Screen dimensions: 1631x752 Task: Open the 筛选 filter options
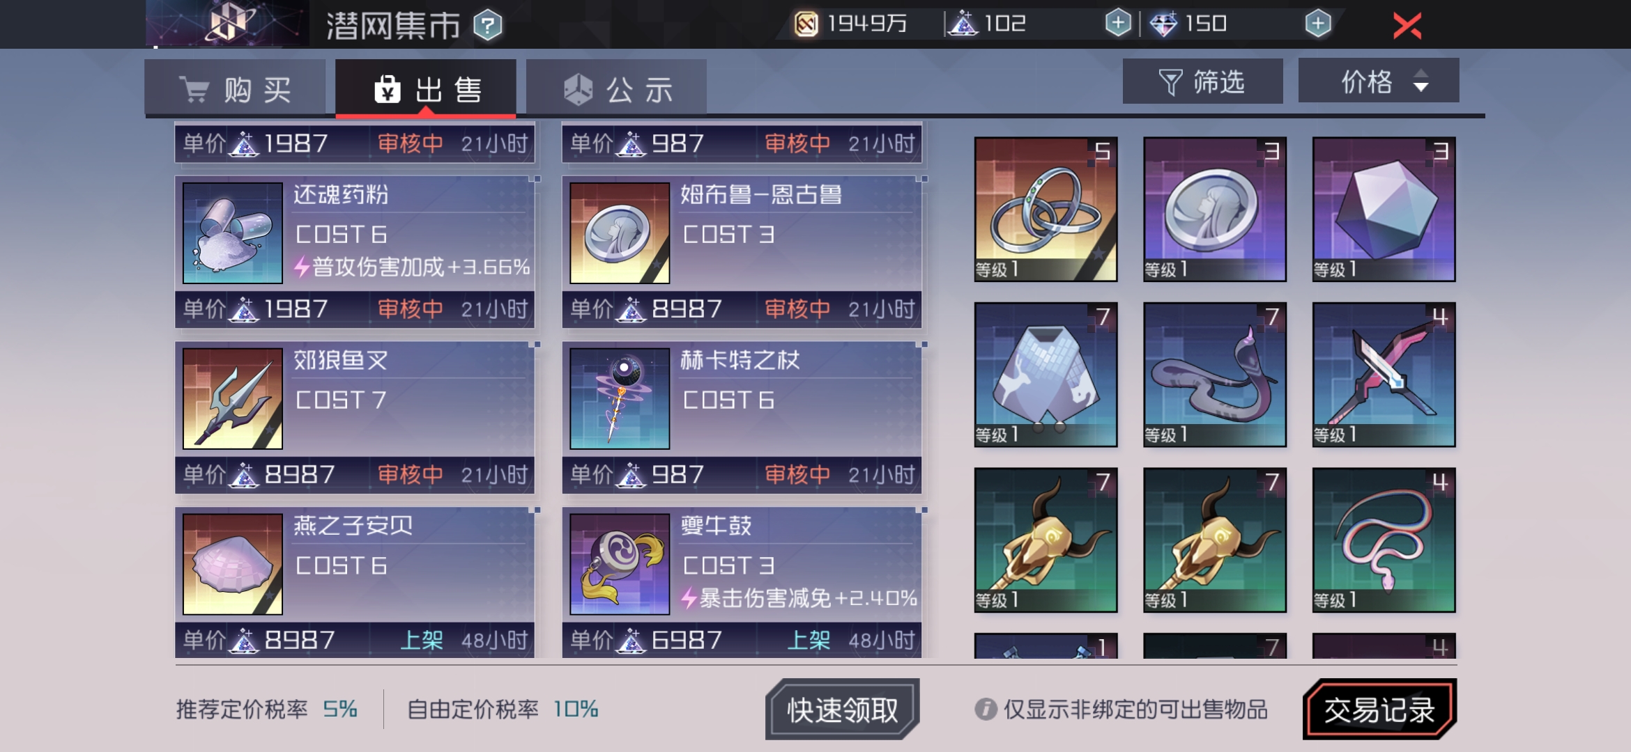[x=1202, y=81]
